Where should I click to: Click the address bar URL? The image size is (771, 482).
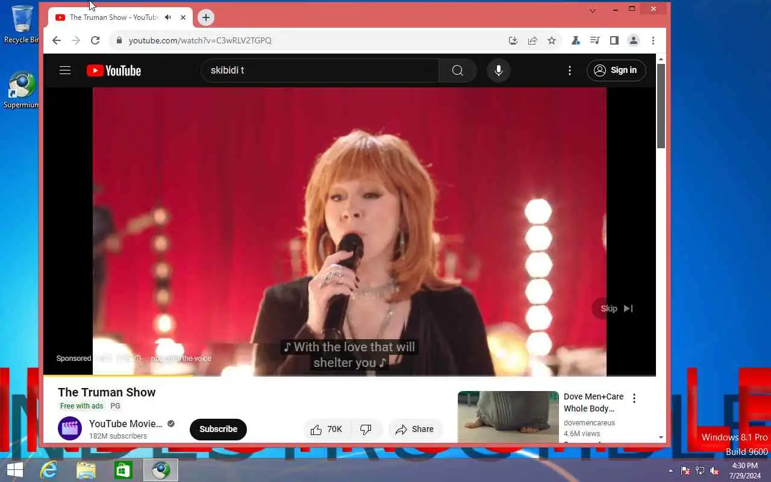[x=200, y=40]
